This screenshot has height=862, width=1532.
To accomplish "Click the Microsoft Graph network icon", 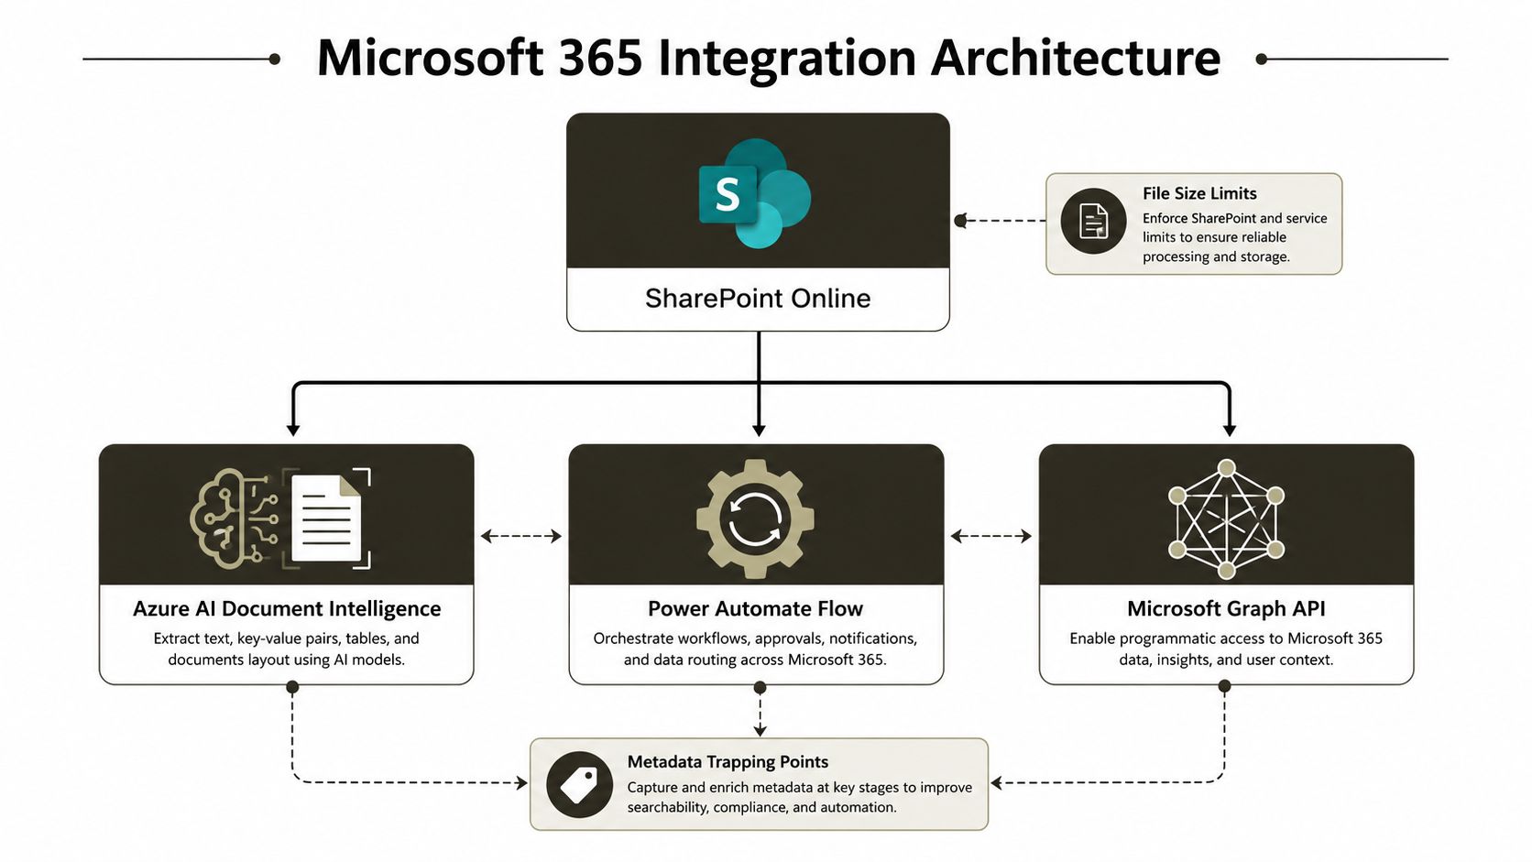I will click(x=1226, y=518).
